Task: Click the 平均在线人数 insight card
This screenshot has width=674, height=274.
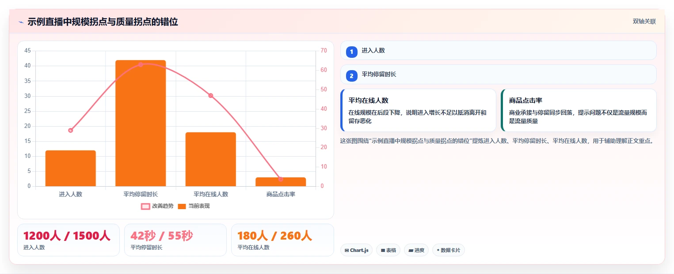Action: coord(418,110)
